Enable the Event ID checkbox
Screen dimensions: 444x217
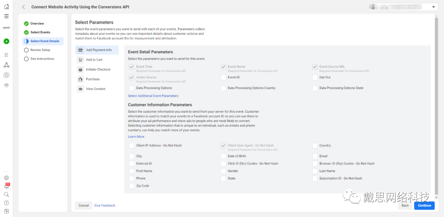tap(223, 77)
